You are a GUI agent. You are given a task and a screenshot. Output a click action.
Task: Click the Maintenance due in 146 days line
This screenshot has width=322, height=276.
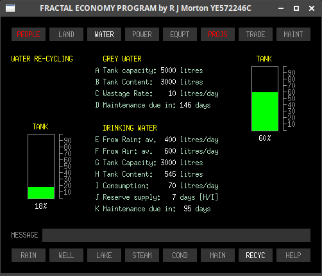point(153,105)
